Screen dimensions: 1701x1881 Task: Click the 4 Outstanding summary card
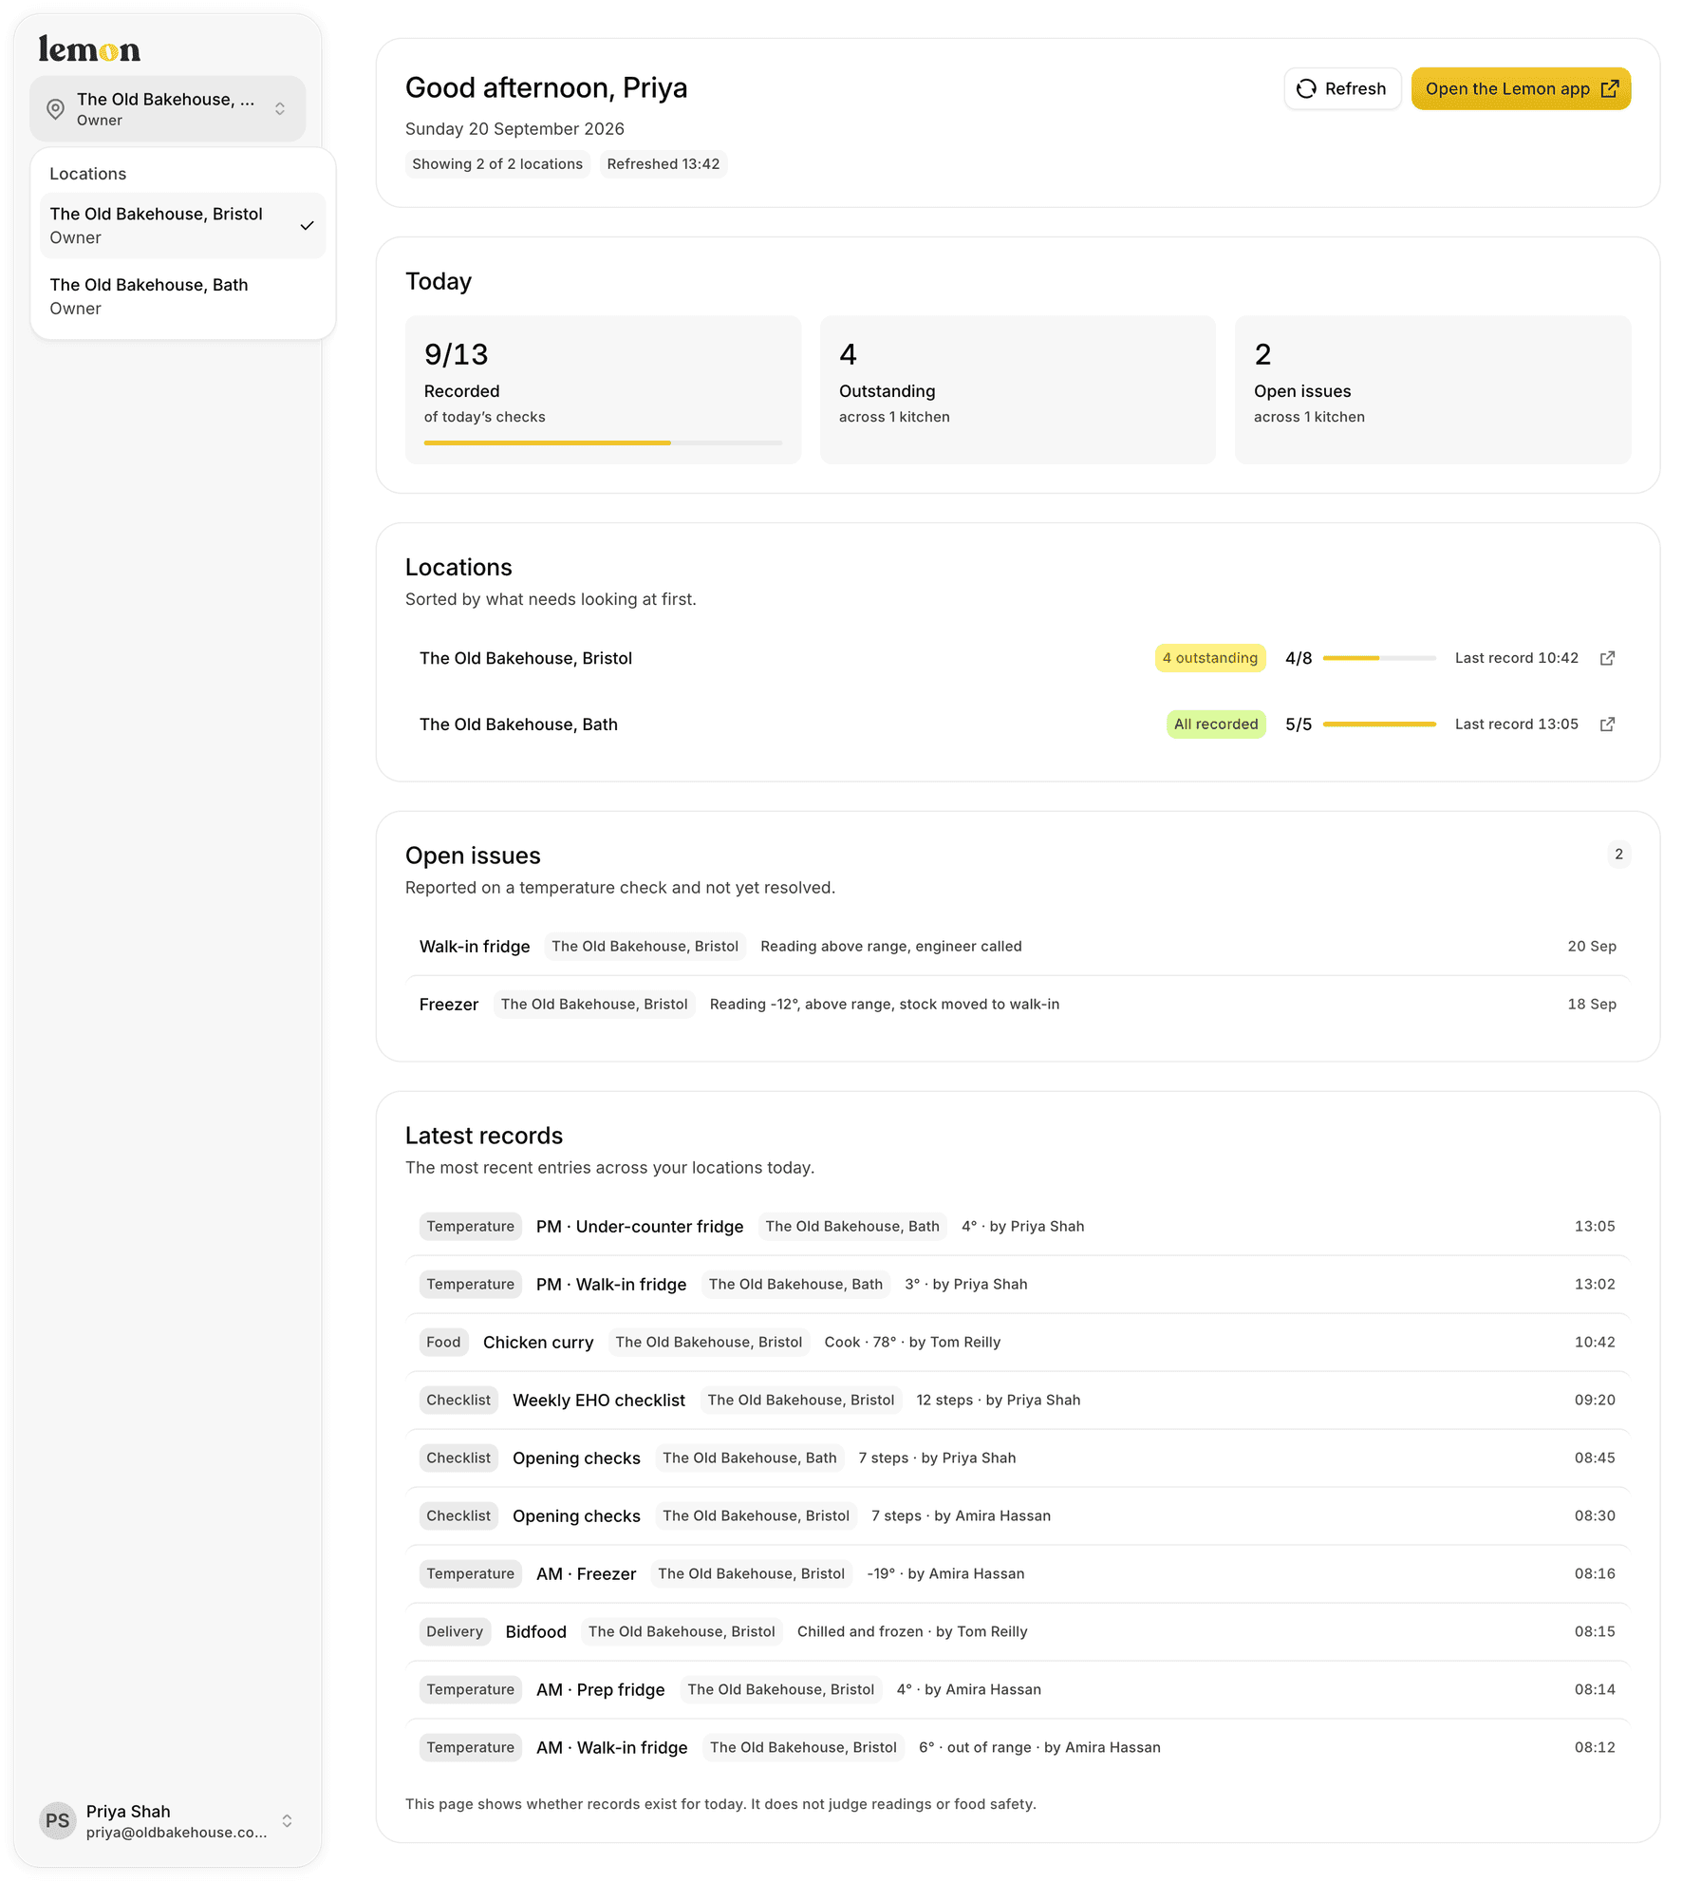click(1018, 390)
